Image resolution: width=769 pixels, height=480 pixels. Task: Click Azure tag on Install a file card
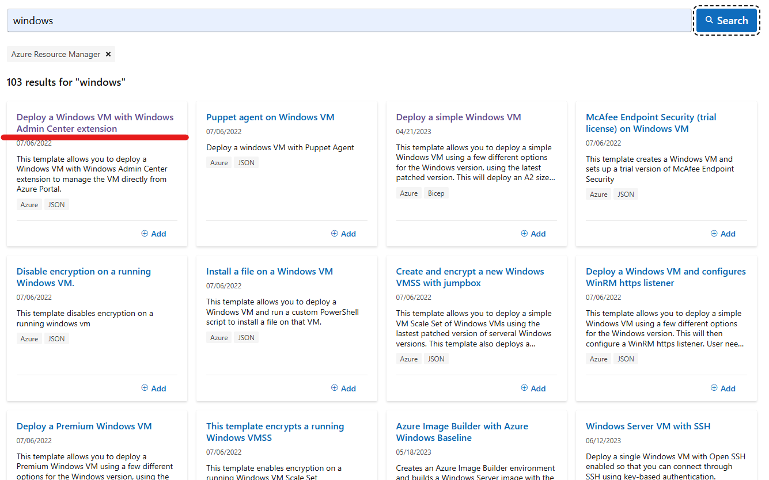(219, 338)
